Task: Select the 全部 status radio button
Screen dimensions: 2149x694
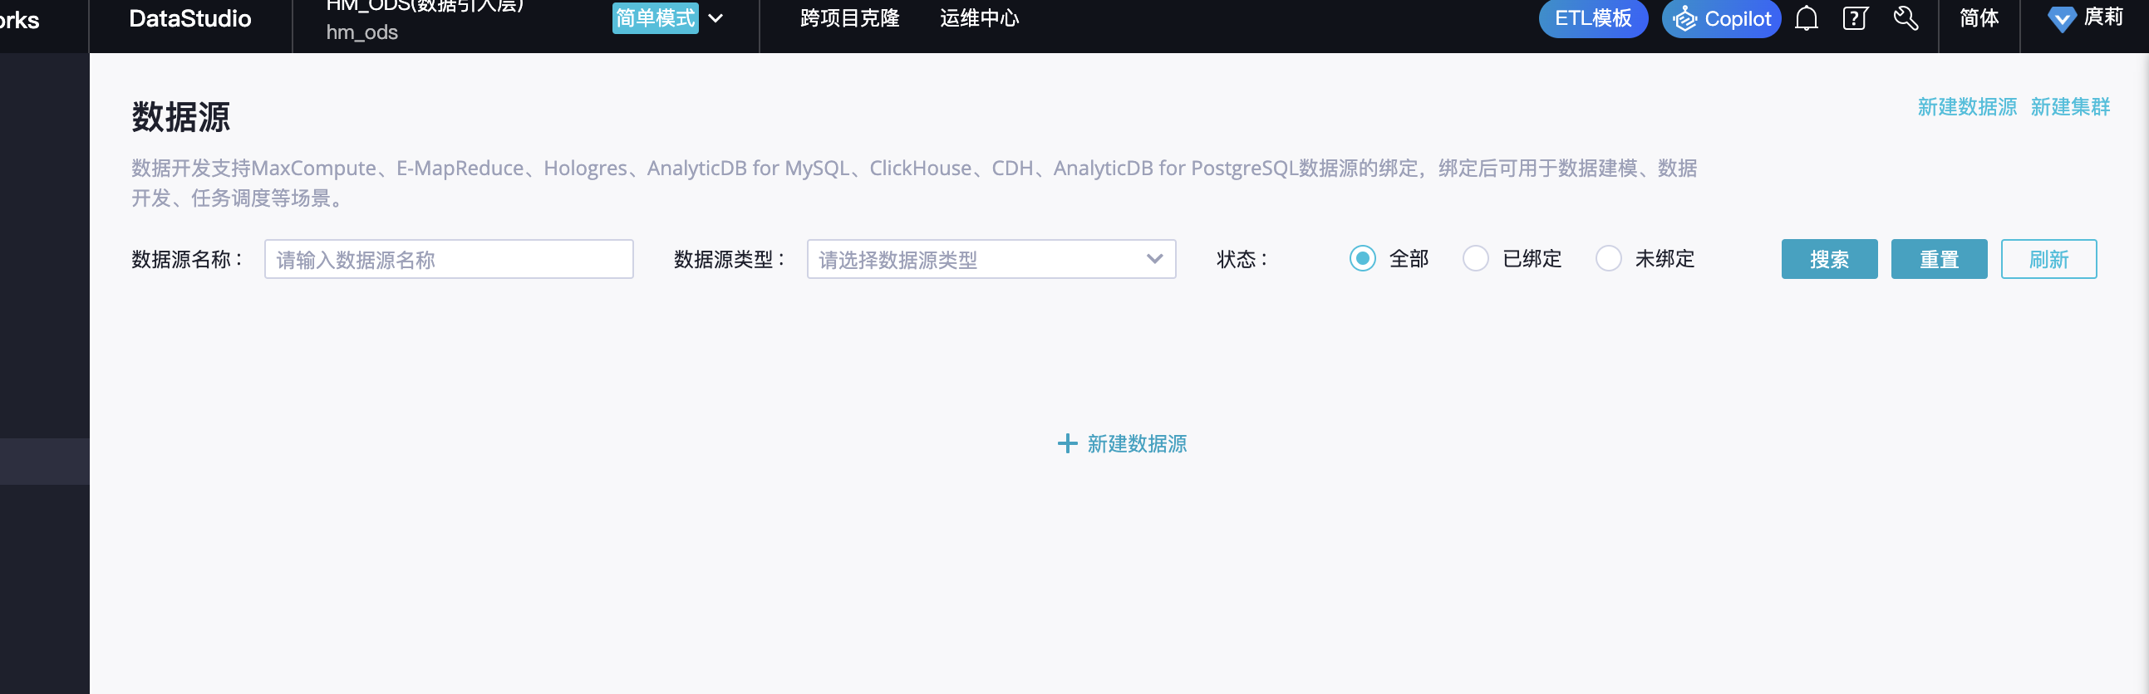Action: [1362, 259]
